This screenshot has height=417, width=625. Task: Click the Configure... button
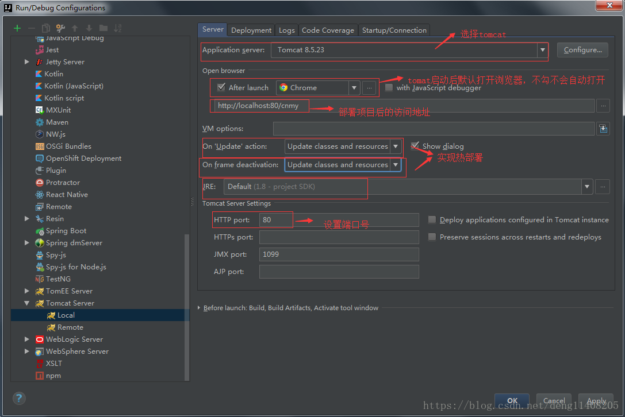[x=582, y=50]
